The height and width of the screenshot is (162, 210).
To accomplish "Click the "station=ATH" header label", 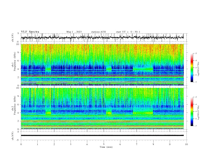I will click(98, 32).
